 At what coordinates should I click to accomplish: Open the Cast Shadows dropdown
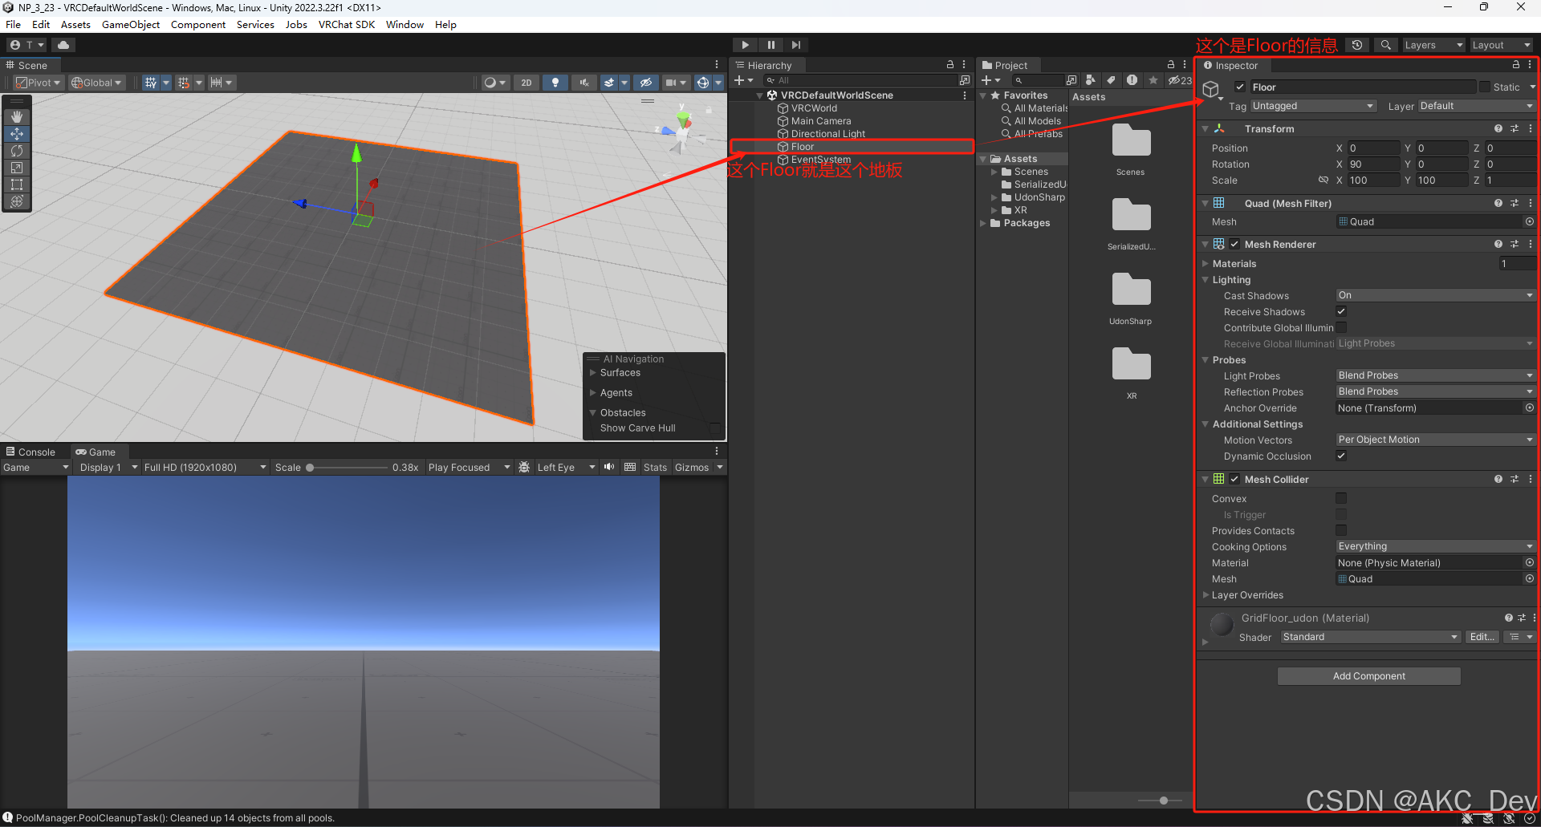[1435, 295]
